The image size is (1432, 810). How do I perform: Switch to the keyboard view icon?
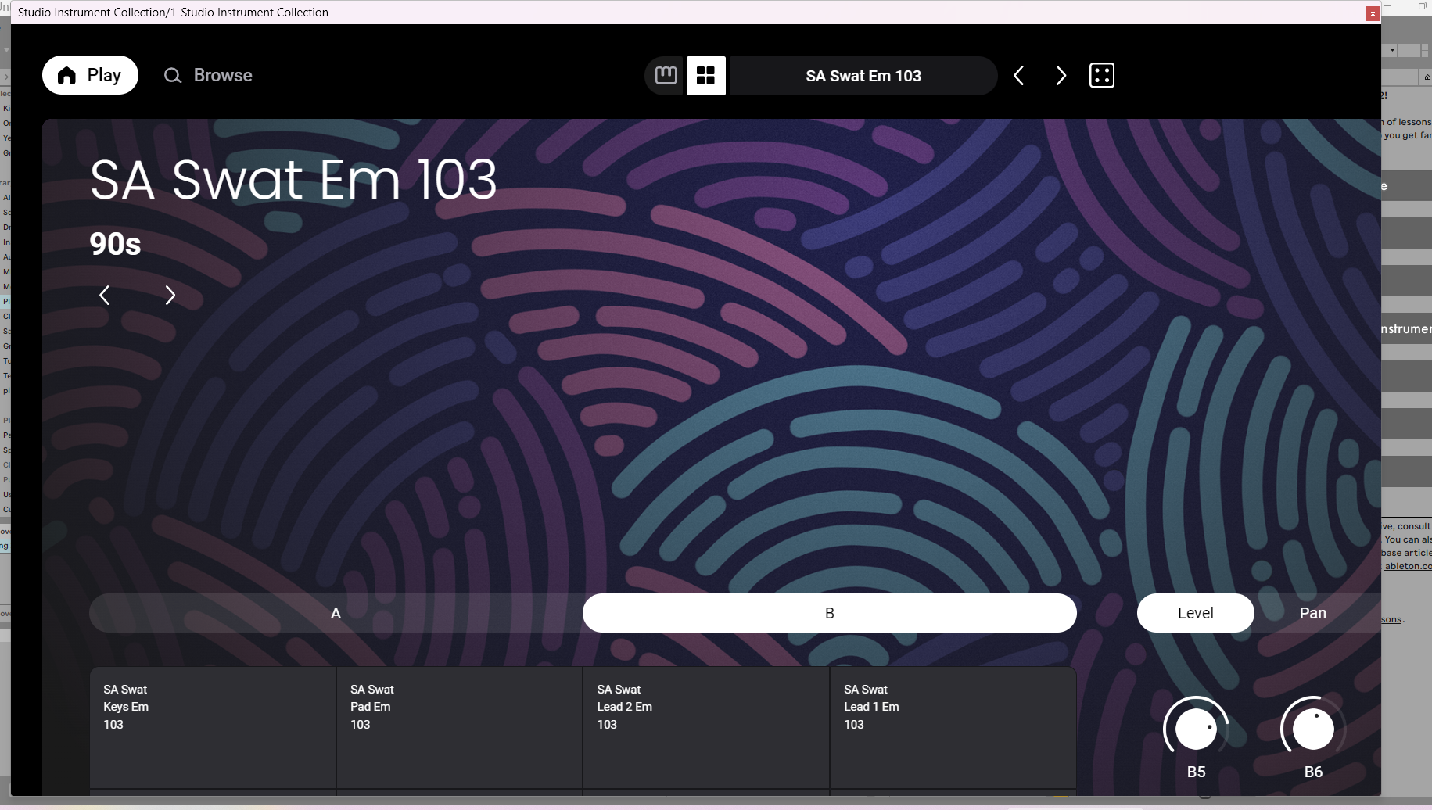(x=666, y=76)
